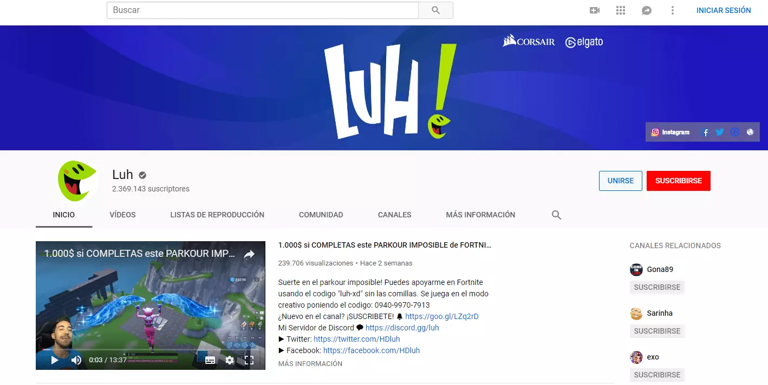Open the goo.gl/LZq2rD link
Screen dimensions: 768x385
tap(442, 316)
